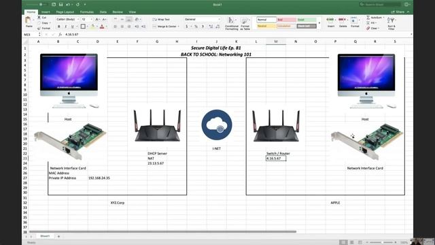The image size is (435, 245).
Task: Toggle align text left
Action: tap(116, 27)
